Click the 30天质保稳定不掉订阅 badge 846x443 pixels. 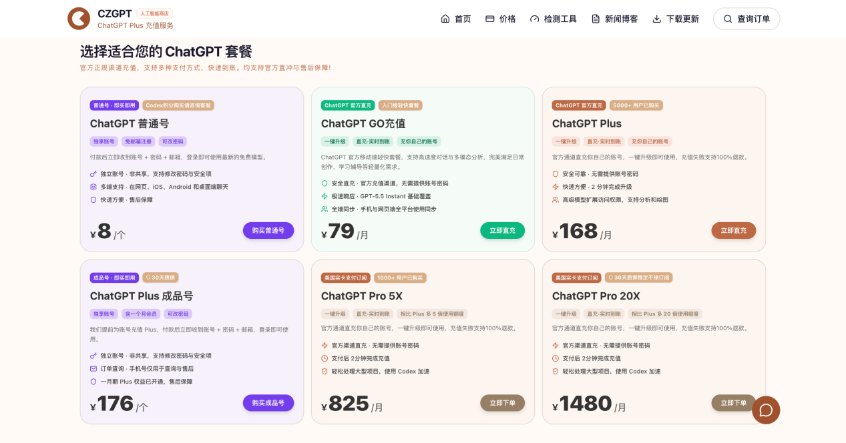638,278
